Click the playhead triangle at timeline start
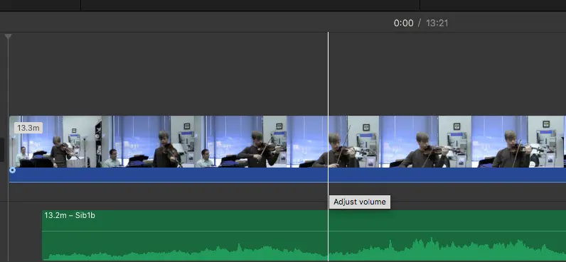 (x=8, y=36)
